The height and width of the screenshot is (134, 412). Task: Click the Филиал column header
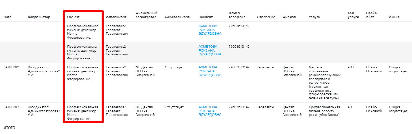(289, 17)
